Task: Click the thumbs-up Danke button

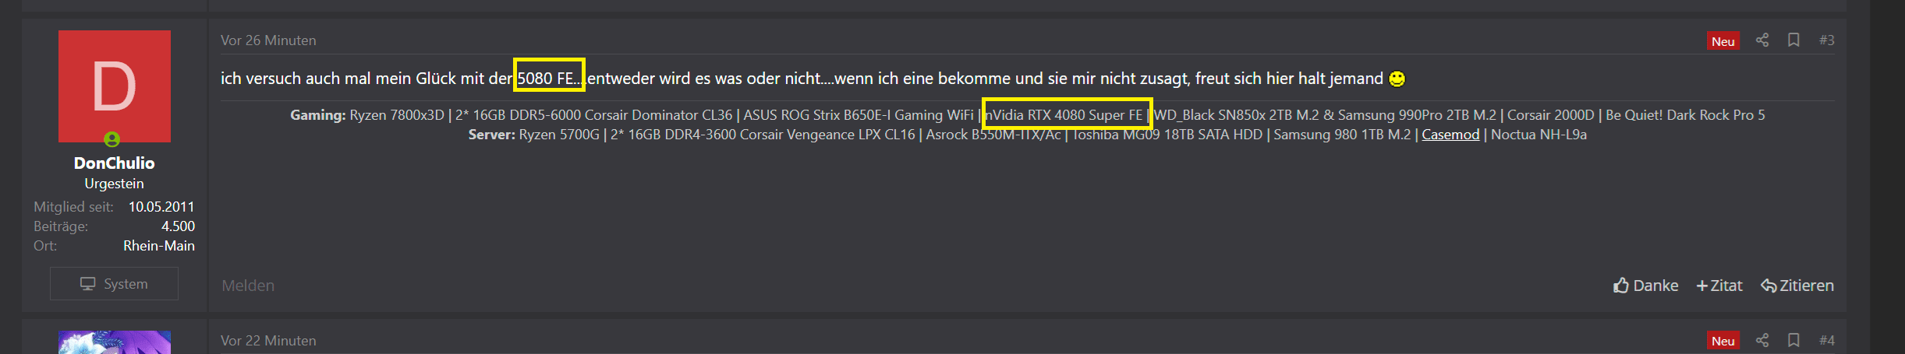Action: pyautogui.click(x=1645, y=286)
